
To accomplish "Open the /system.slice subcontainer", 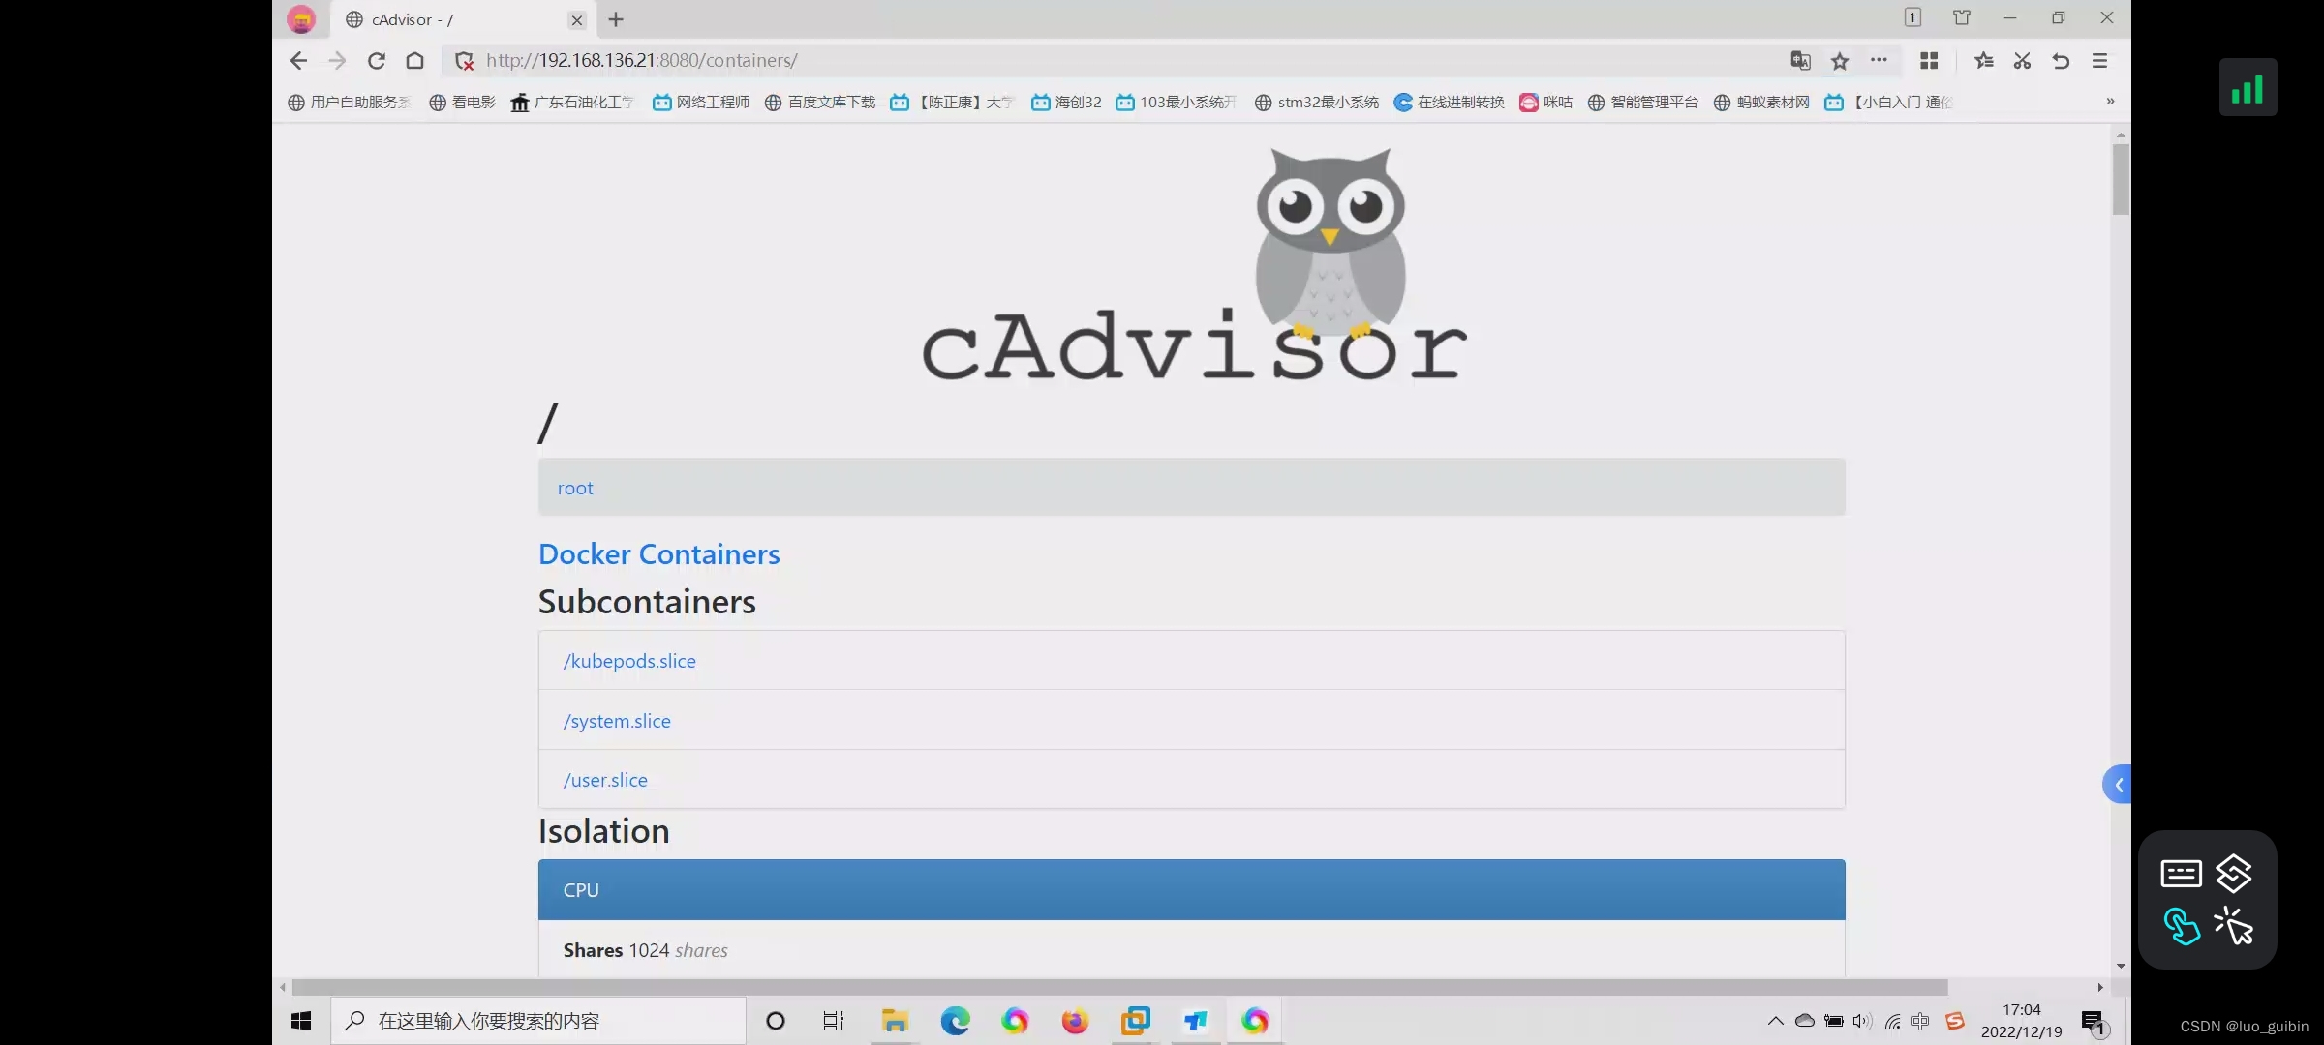I will click(617, 721).
